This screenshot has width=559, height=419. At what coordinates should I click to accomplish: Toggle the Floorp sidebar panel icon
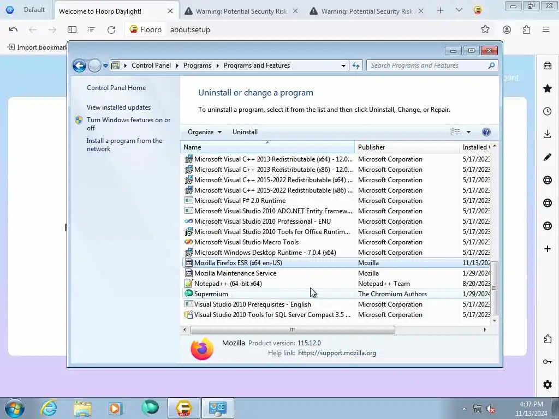click(72, 29)
